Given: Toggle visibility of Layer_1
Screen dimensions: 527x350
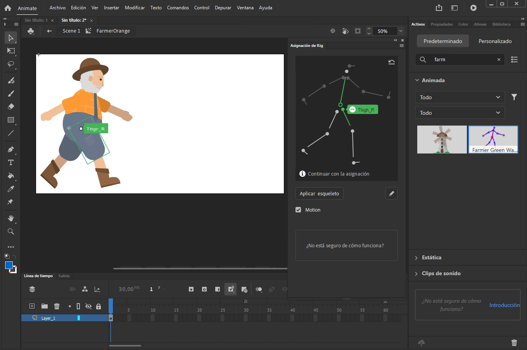Looking at the screenshot, I should (x=88, y=318).
